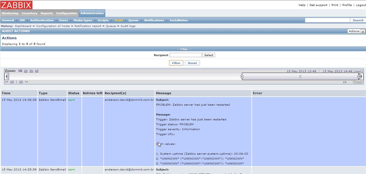Set zoom to 1h
This screenshot has width=366, height=174.
click(x=20, y=71)
